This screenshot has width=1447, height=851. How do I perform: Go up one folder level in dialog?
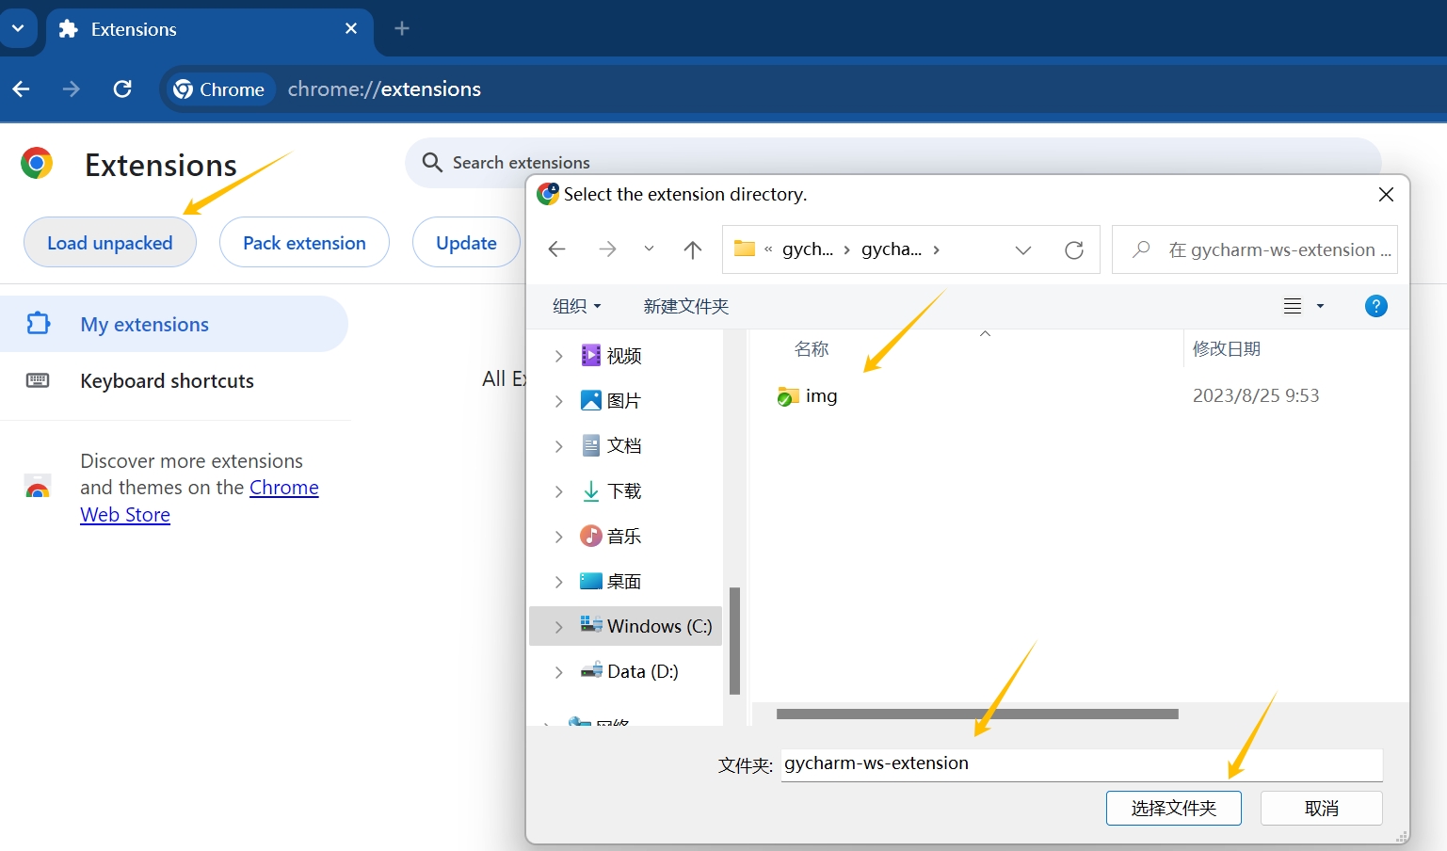tap(693, 249)
